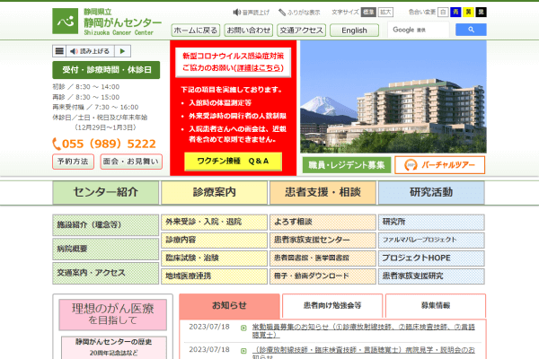
Task: Select the 募集情報 tab
Action: pyautogui.click(x=436, y=306)
